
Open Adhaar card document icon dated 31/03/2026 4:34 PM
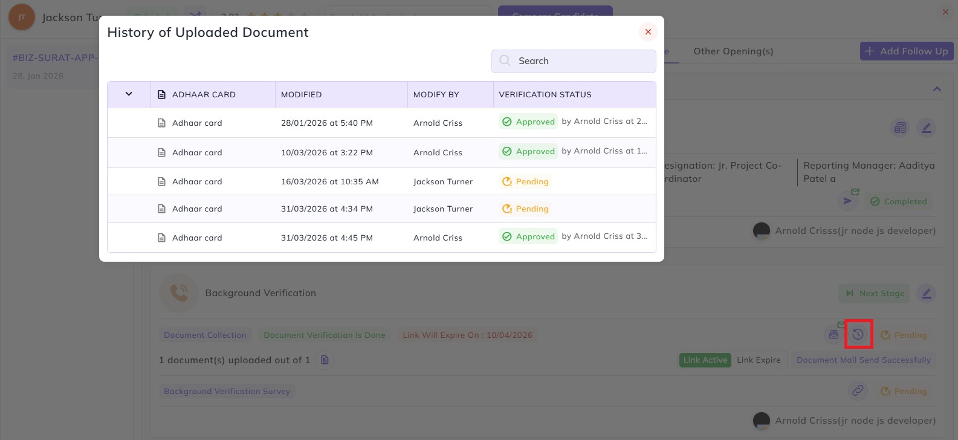tap(161, 209)
